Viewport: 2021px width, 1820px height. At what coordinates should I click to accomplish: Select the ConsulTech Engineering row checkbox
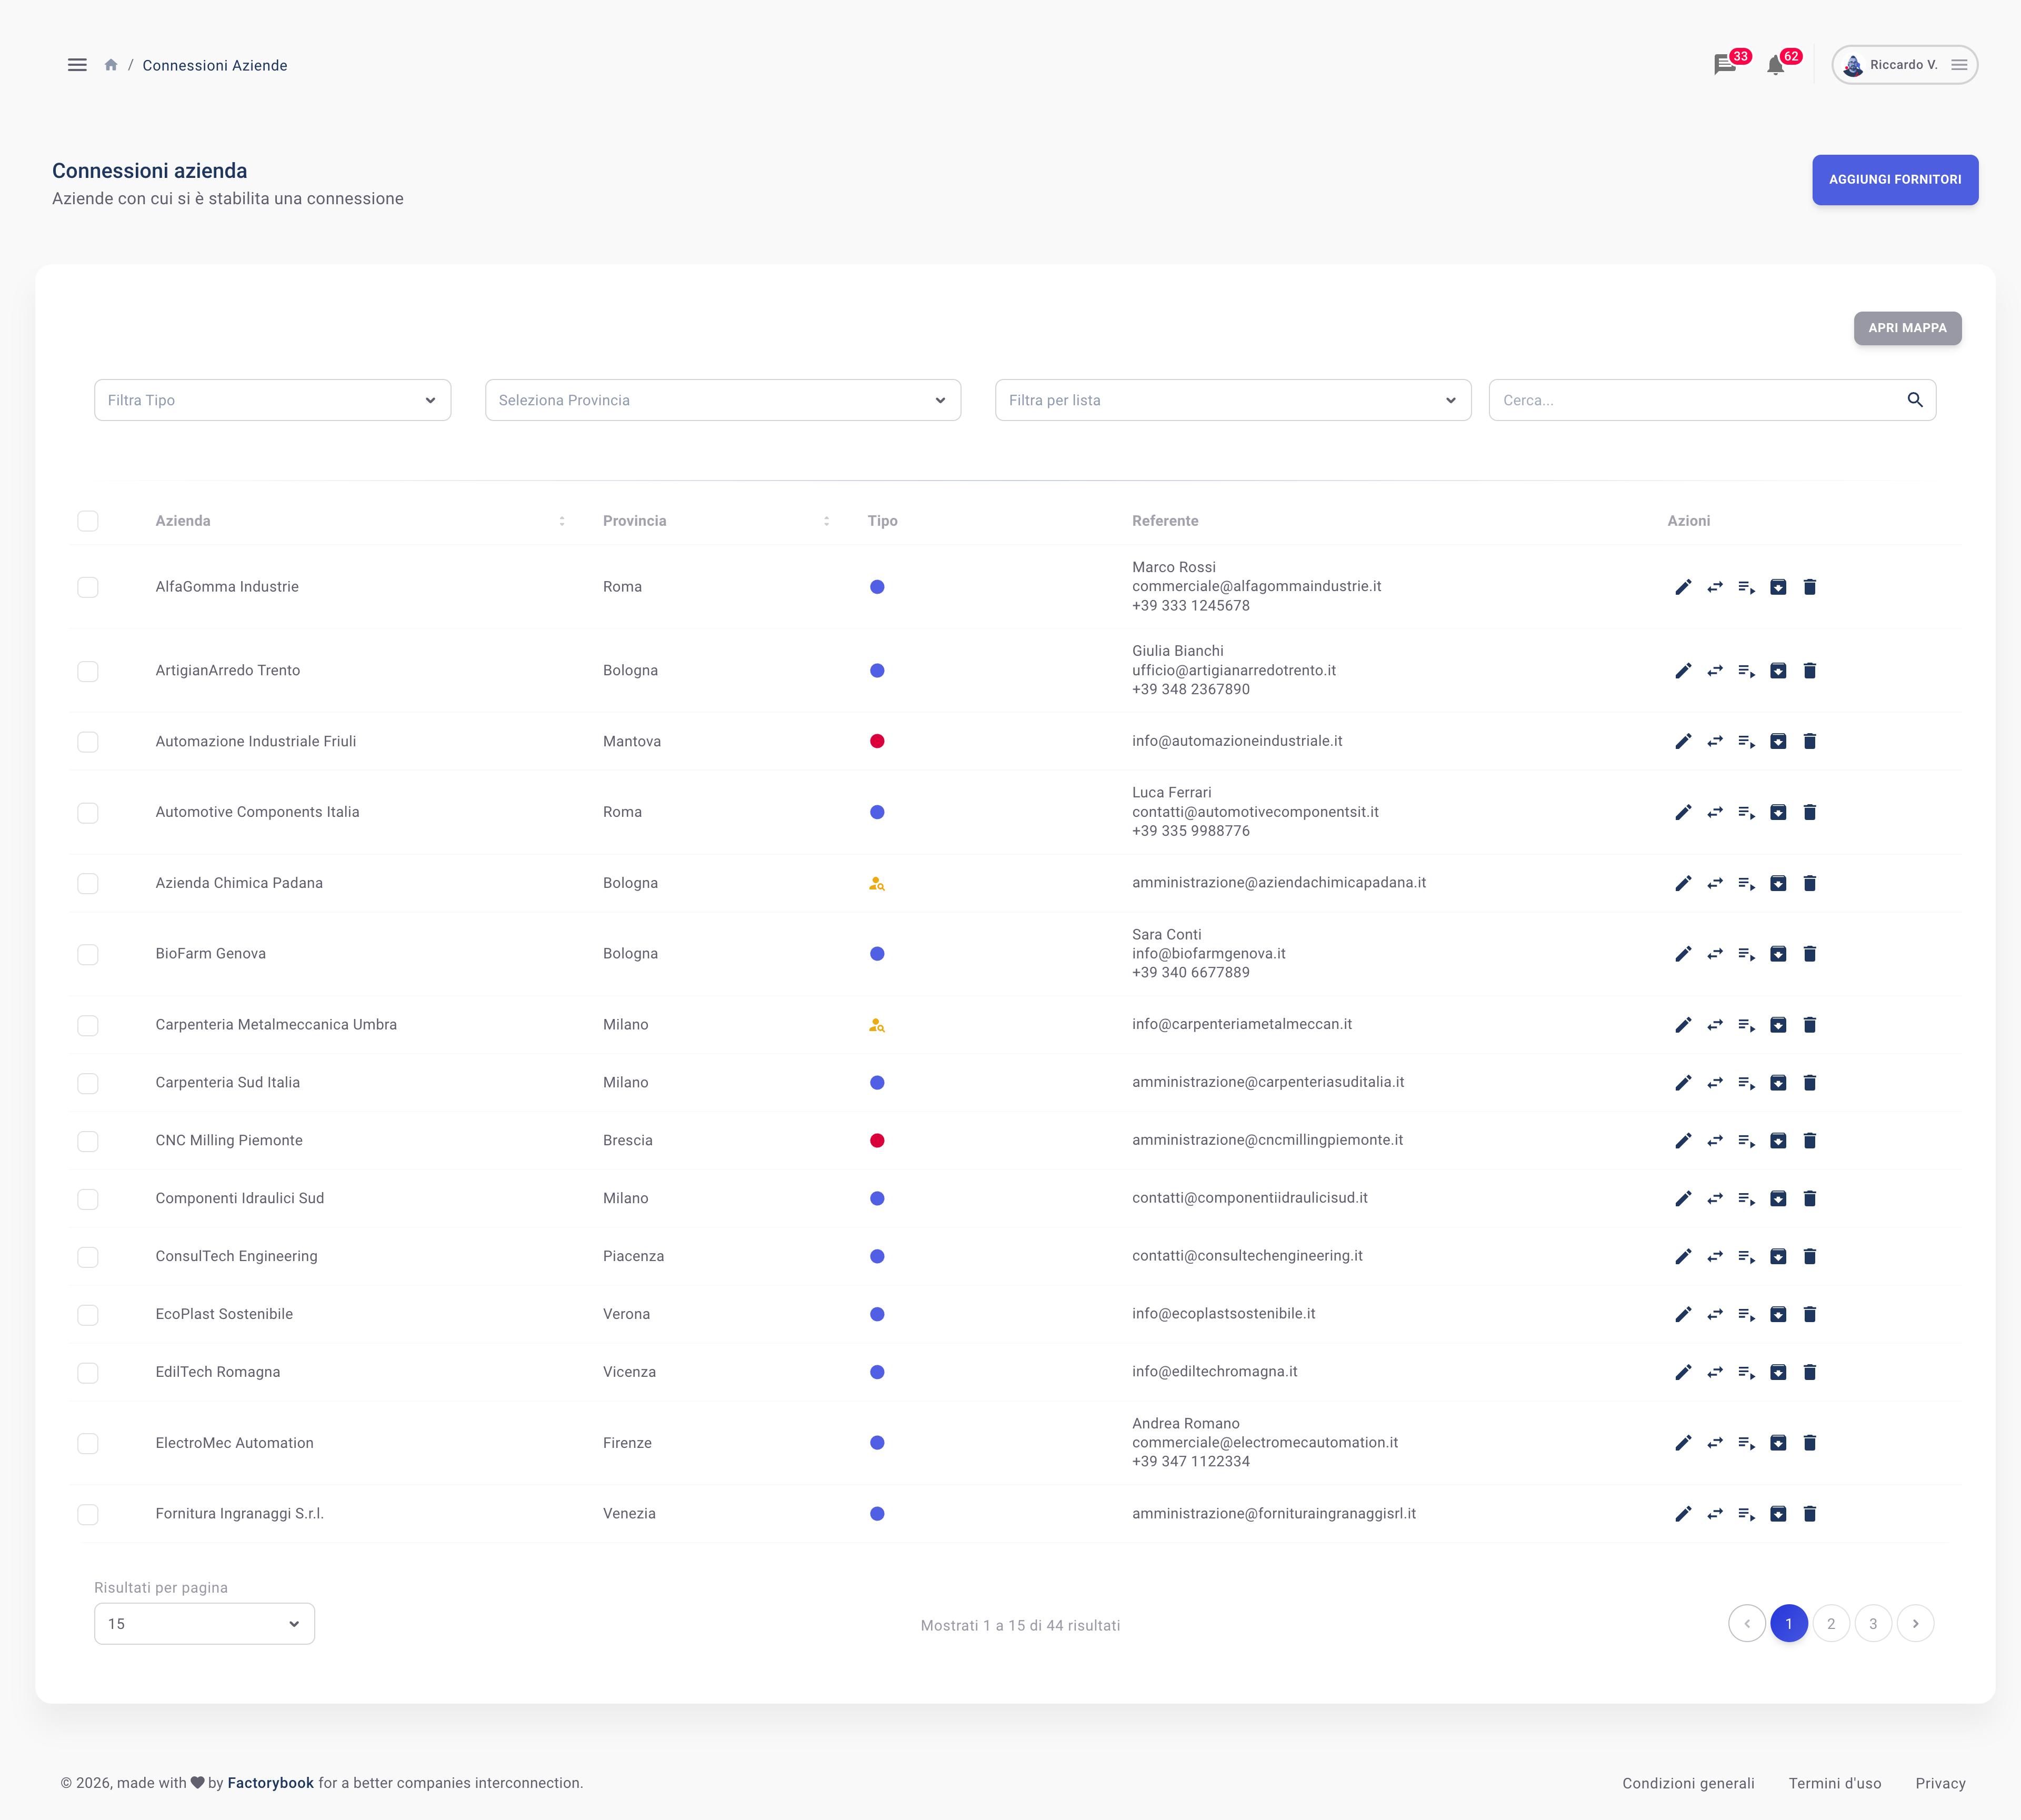88,1257
